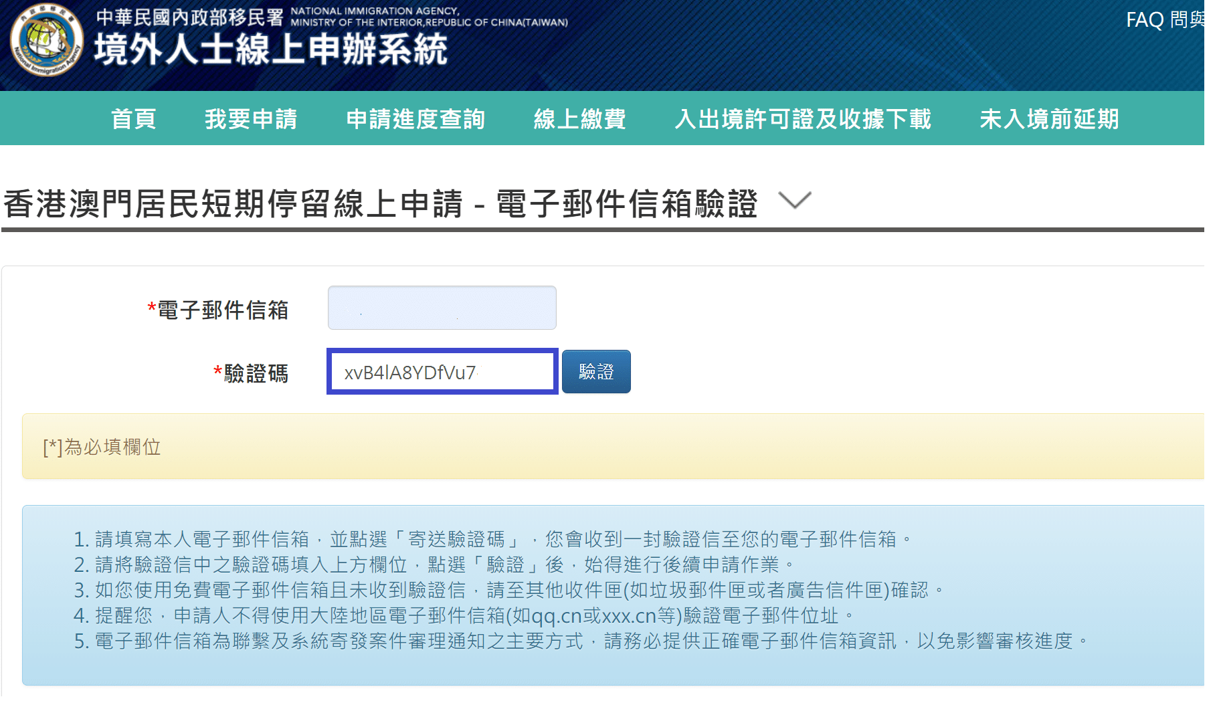Click the *驗證碼 field label
The image size is (1219, 705).
[x=251, y=373]
